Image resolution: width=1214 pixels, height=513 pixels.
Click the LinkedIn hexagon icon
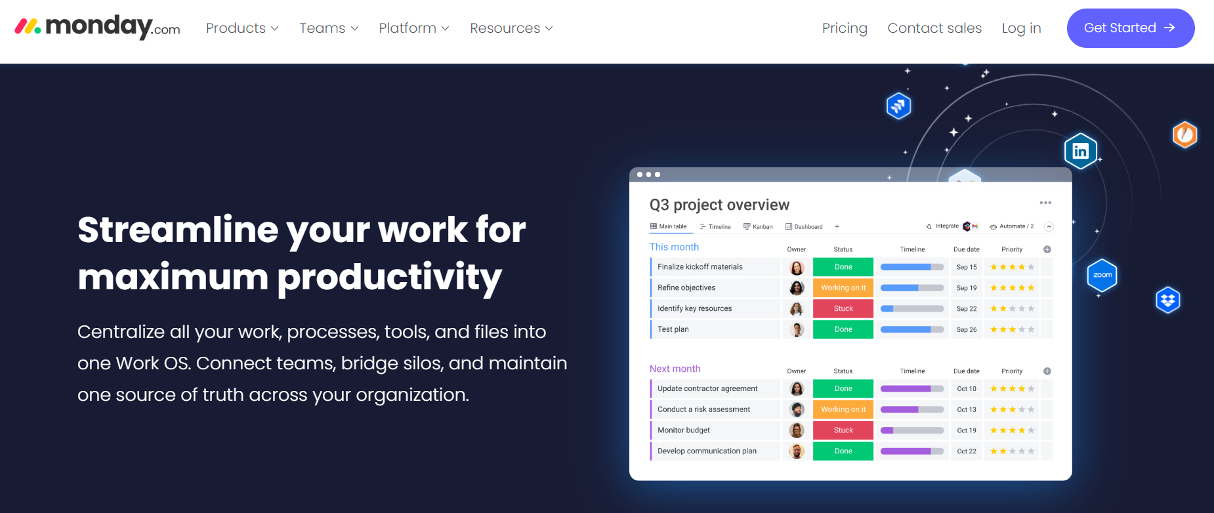(1080, 151)
